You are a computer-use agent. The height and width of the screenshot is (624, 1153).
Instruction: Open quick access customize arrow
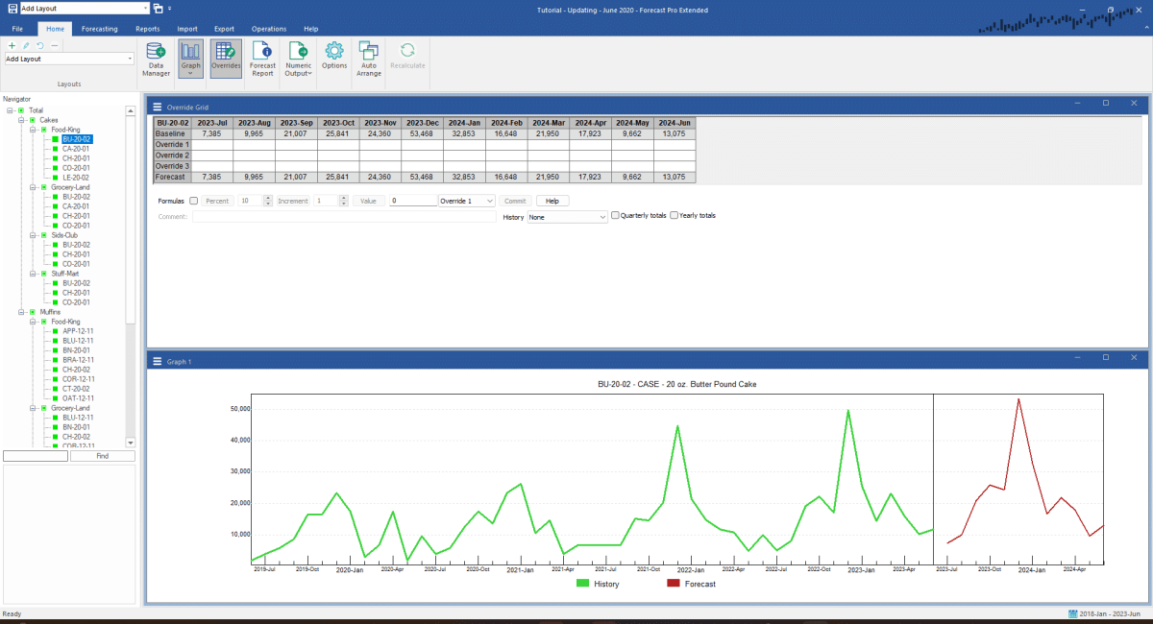point(170,8)
